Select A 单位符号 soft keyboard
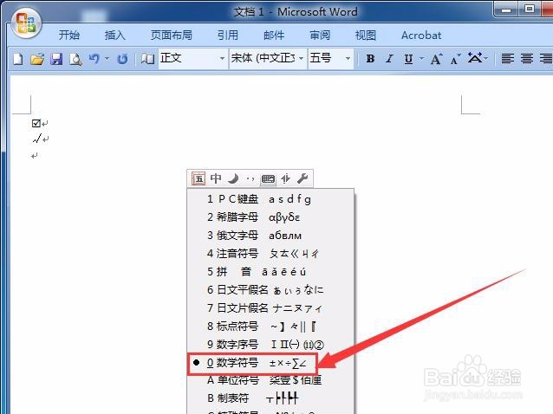 tap(270, 380)
